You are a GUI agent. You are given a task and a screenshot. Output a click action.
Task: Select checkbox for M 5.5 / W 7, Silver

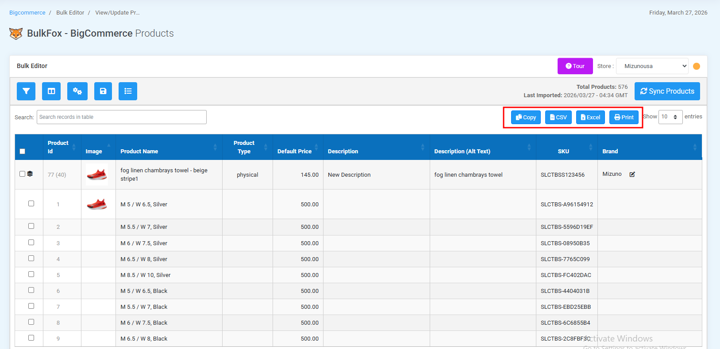pyautogui.click(x=31, y=226)
